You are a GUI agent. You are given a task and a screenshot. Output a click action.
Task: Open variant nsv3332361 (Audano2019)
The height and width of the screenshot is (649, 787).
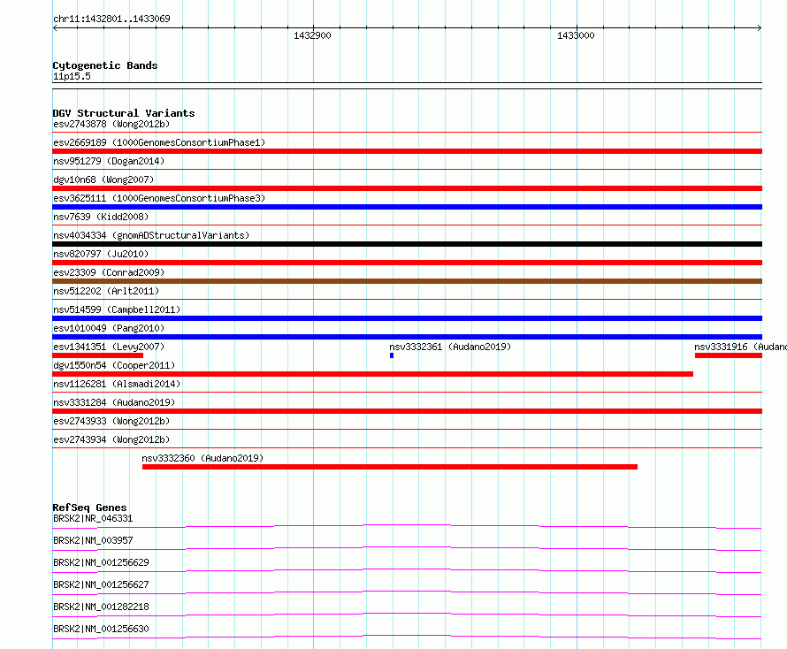(x=450, y=347)
